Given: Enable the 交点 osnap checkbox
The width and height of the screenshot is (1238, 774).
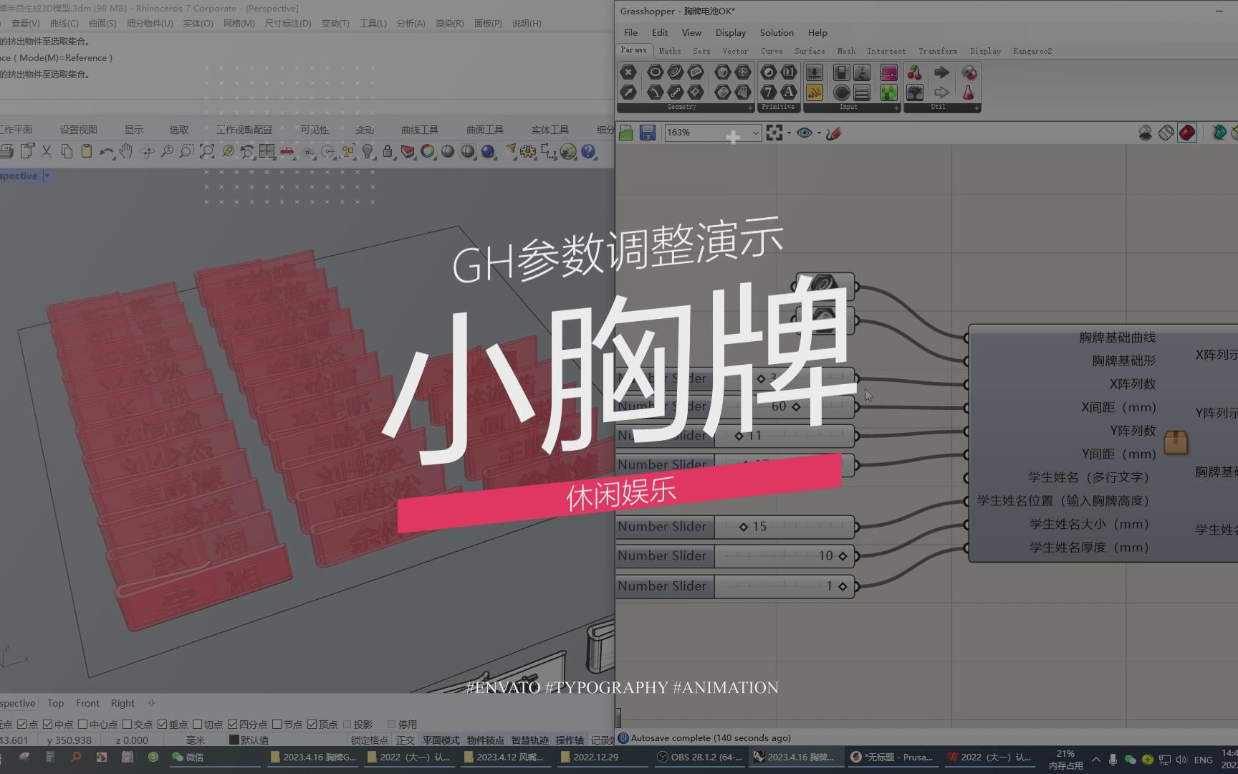Looking at the screenshot, I should 128,725.
